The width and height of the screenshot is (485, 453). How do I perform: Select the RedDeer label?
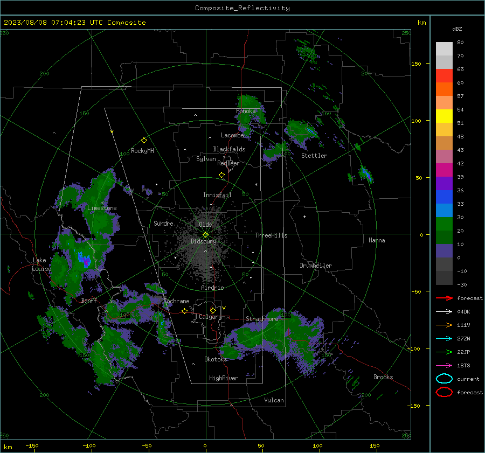pos(228,163)
